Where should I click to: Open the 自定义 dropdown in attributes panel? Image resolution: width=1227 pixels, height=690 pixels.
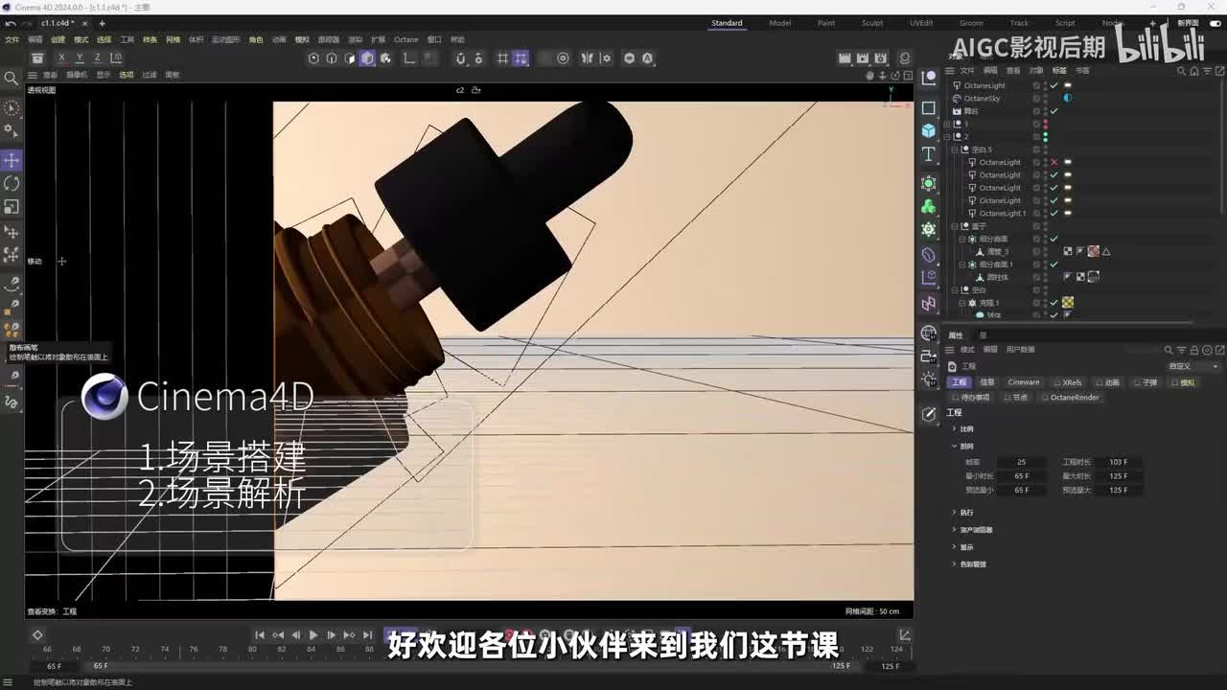click(x=1193, y=366)
